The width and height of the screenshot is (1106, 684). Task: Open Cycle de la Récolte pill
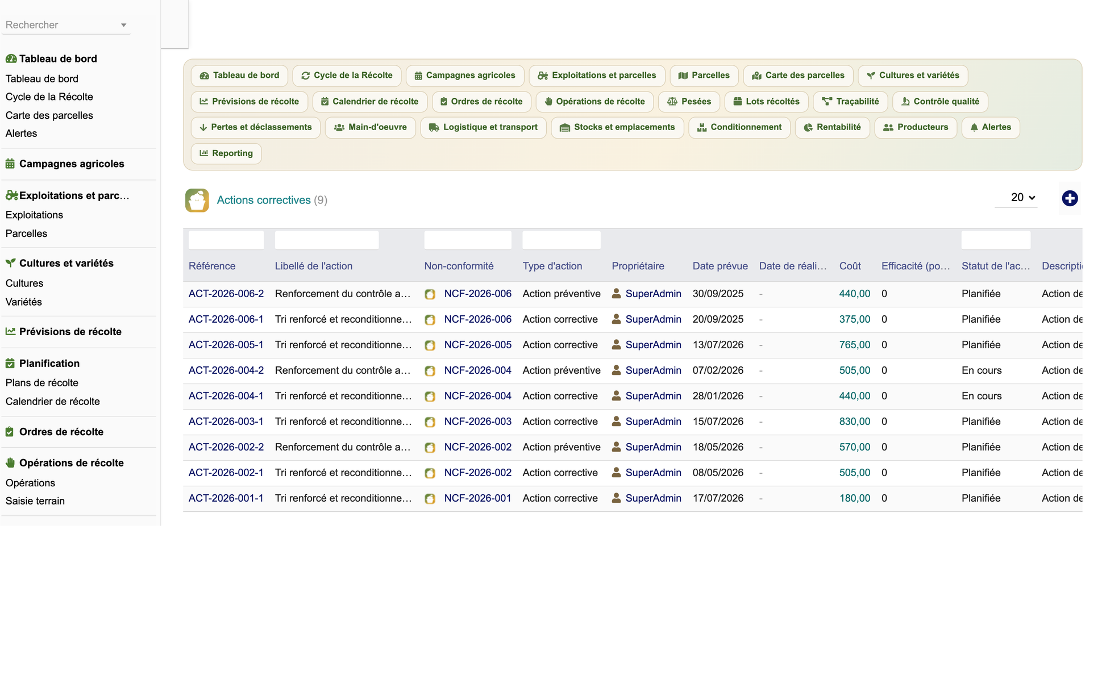pos(347,76)
